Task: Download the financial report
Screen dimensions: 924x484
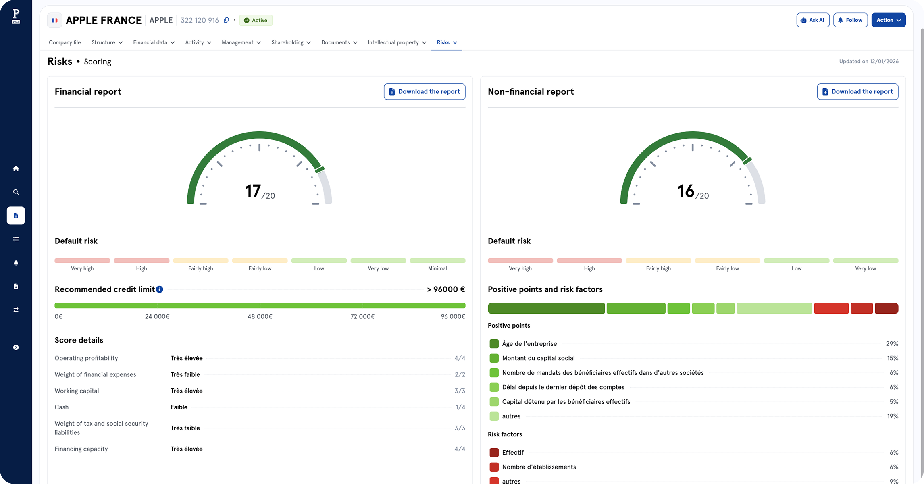Action: pos(424,91)
